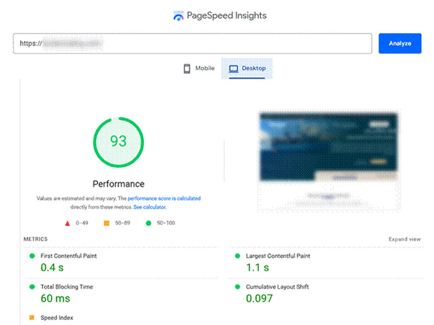Click the orange square 50–89 legend icon
The width and height of the screenshot is (434, 325).
(x=106, y=223)
